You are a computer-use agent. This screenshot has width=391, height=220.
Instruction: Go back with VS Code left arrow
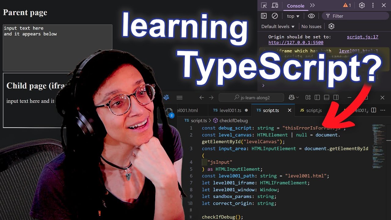click(202, 97)
